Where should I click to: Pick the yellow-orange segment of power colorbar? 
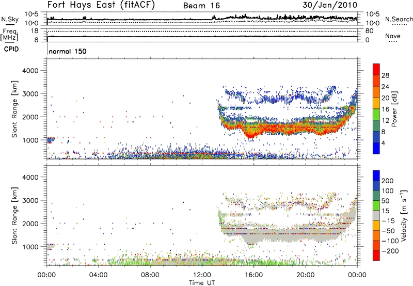tap(376, 103)
